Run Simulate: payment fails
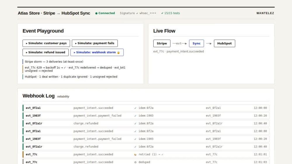 tap(95, 43)
